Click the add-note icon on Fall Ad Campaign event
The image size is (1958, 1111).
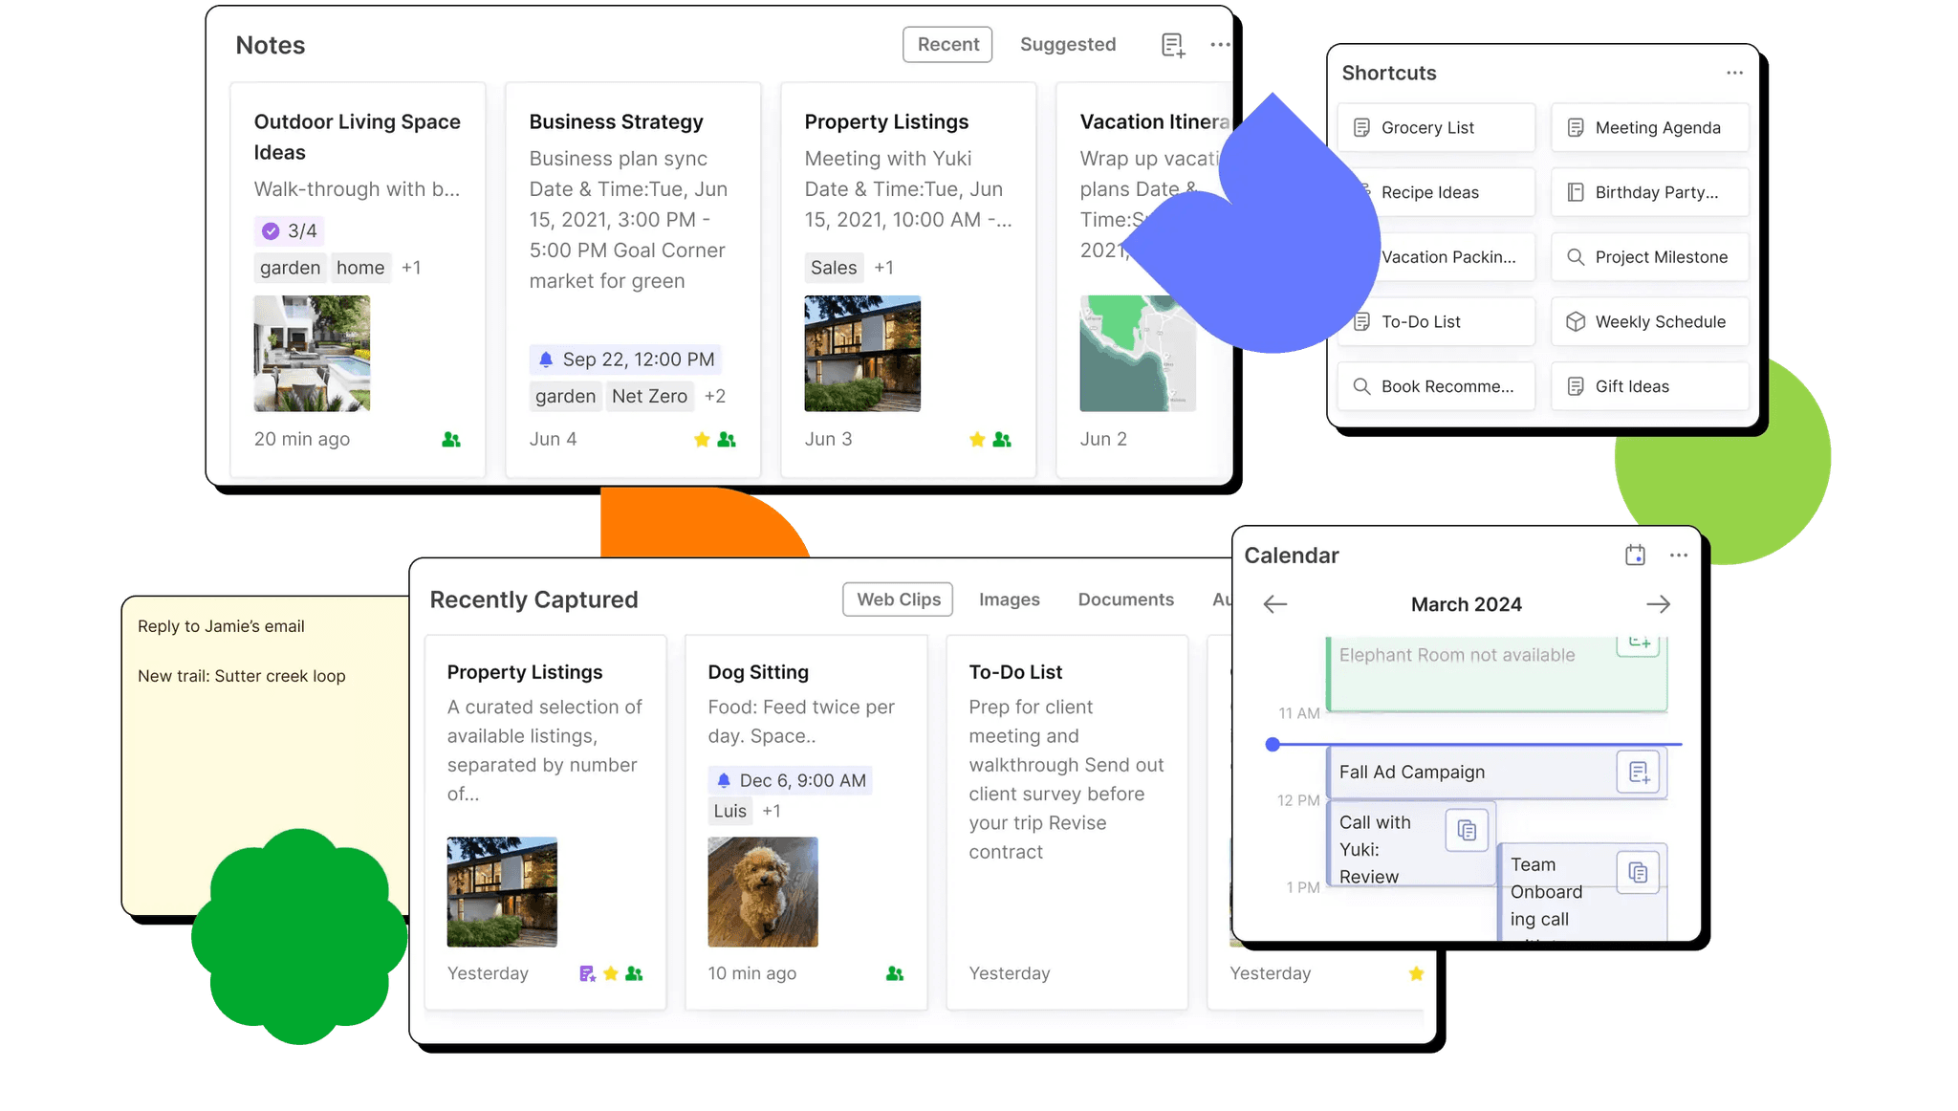(1639, 772)
